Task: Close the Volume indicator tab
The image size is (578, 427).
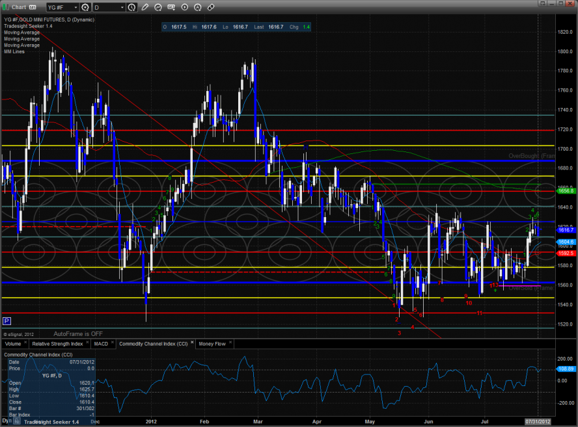Action: (x=25, y=343)
